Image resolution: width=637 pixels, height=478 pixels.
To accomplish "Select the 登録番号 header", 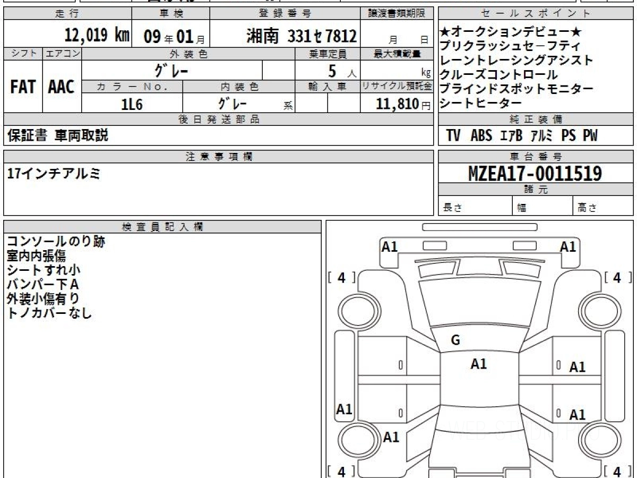I will point(286,14).
